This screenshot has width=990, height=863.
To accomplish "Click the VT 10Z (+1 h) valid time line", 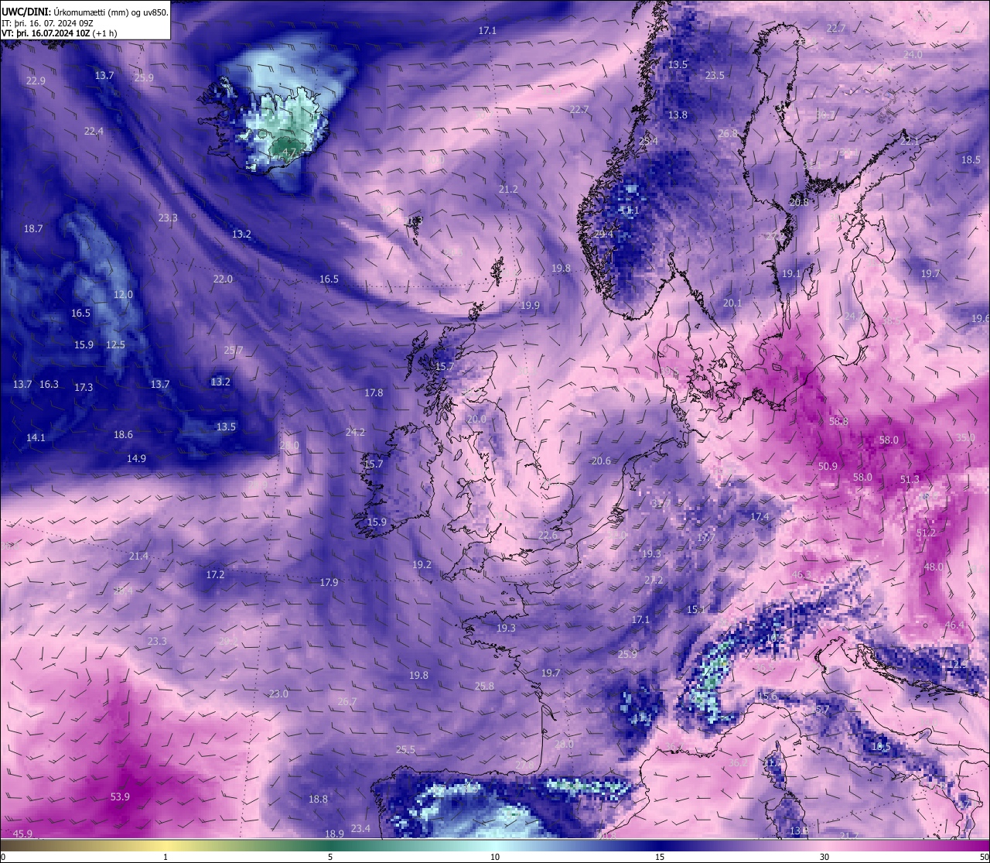I will click(x=59, y=33).
